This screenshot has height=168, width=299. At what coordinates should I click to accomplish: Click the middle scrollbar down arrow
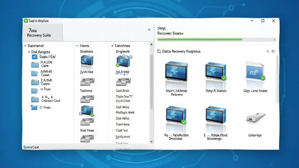[x=152, y=142]
